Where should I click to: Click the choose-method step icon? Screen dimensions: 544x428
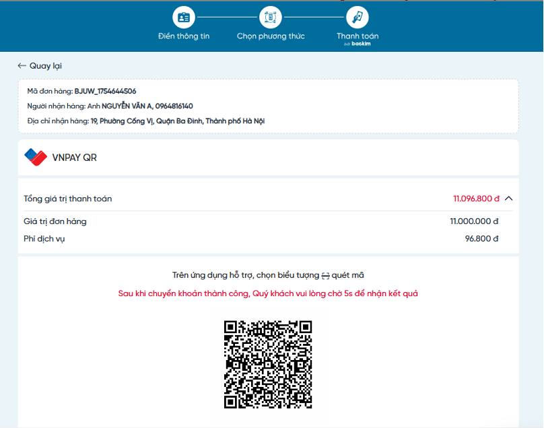coord(271,17)
